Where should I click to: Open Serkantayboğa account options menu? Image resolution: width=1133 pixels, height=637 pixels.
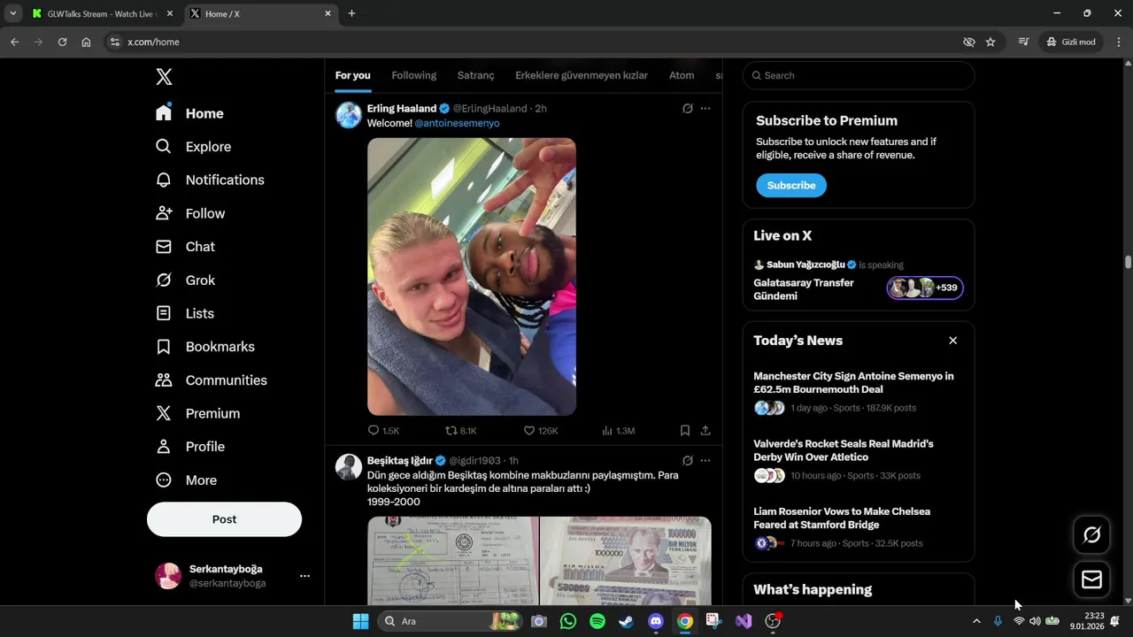click(304, 576)
